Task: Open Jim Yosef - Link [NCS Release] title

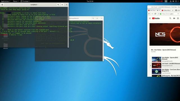Action: [171, 64]
